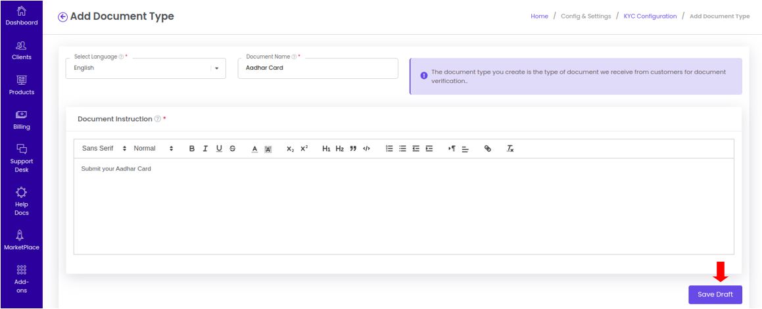Apply superscript formatting
The height and width of the screenshot is (309, 762).
point(304,149)
